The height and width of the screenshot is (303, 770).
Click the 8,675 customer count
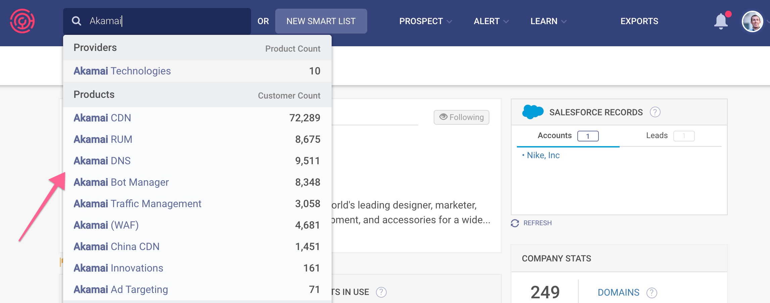308,139
